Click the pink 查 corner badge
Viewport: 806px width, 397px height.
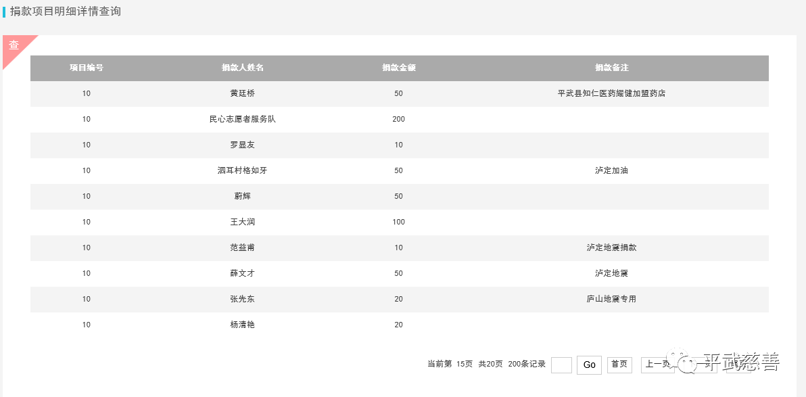[14, 46]
